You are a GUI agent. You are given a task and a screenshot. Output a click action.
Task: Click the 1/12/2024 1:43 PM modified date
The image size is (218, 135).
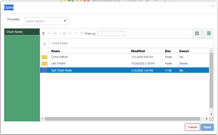tap(142, 71)
